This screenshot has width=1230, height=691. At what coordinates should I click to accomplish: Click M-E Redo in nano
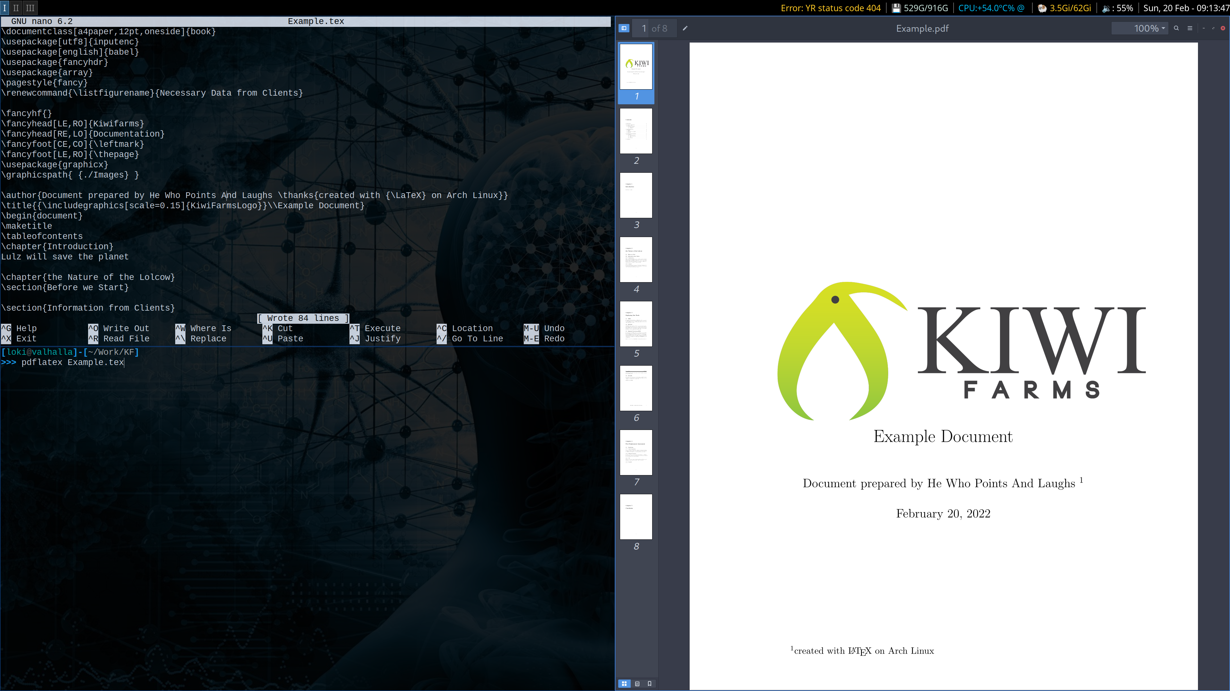(544, 338)
